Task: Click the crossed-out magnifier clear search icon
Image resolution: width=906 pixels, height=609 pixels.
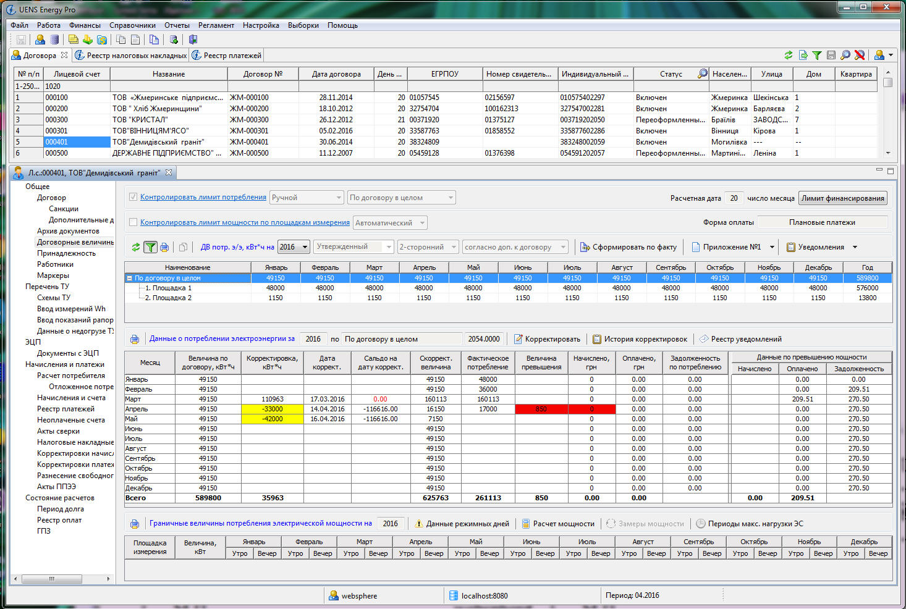Action: click(x=859, y=56)
